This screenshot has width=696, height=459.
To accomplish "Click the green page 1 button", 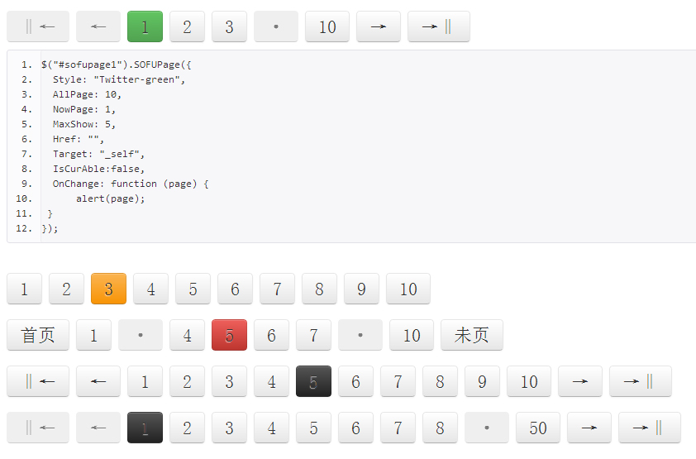I will pos(145,26).
